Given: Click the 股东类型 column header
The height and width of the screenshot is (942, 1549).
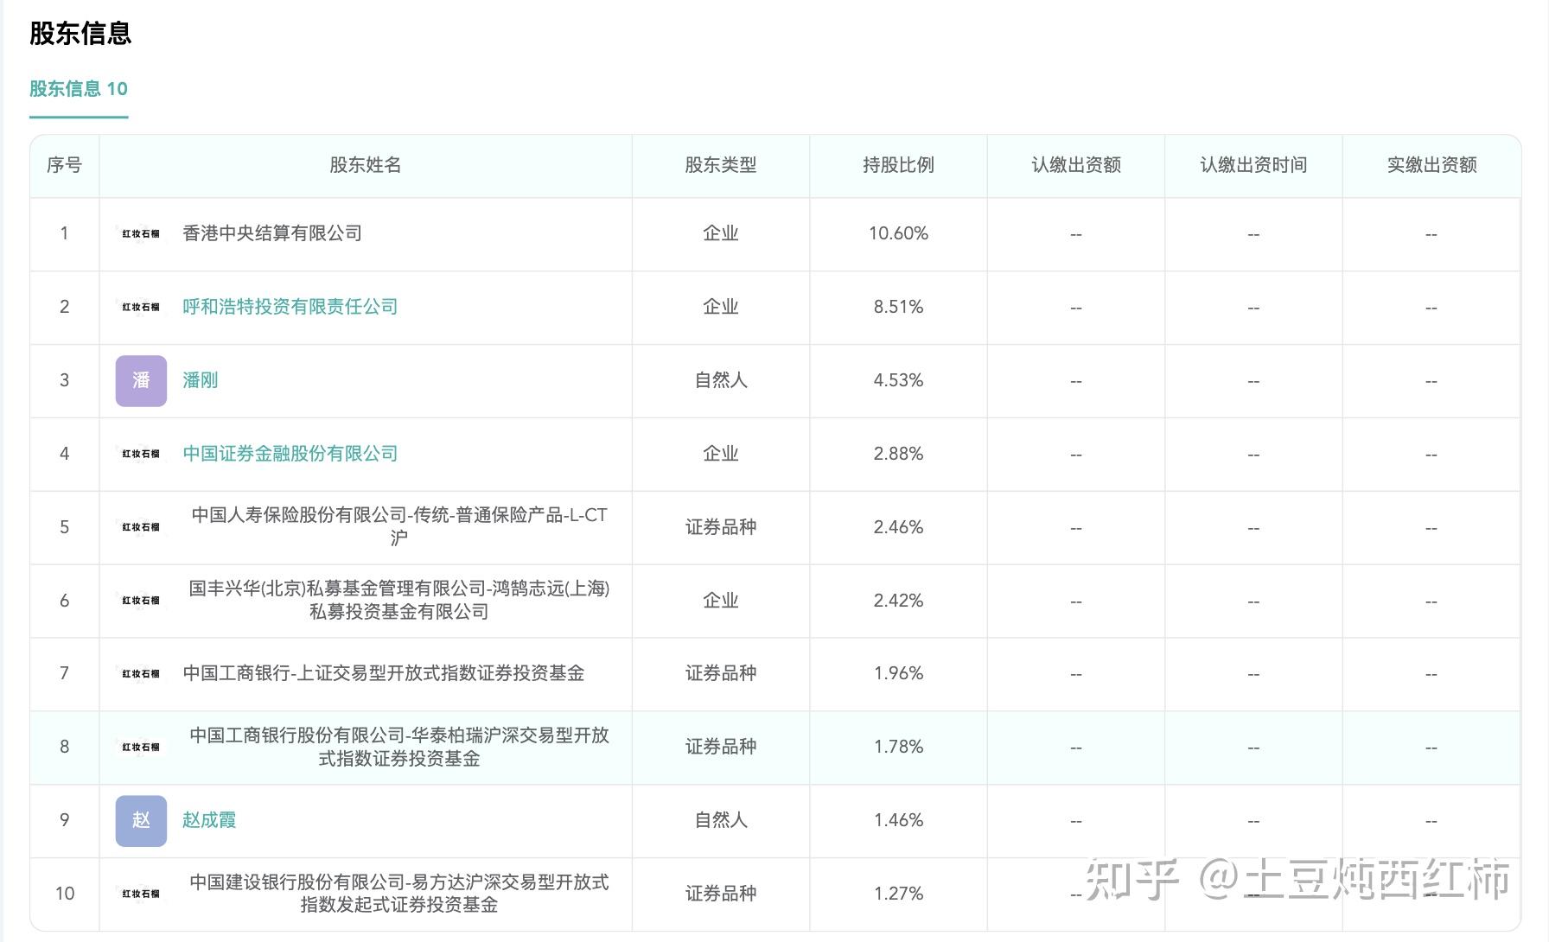Looking at the screenshot, I should [720, 165].
